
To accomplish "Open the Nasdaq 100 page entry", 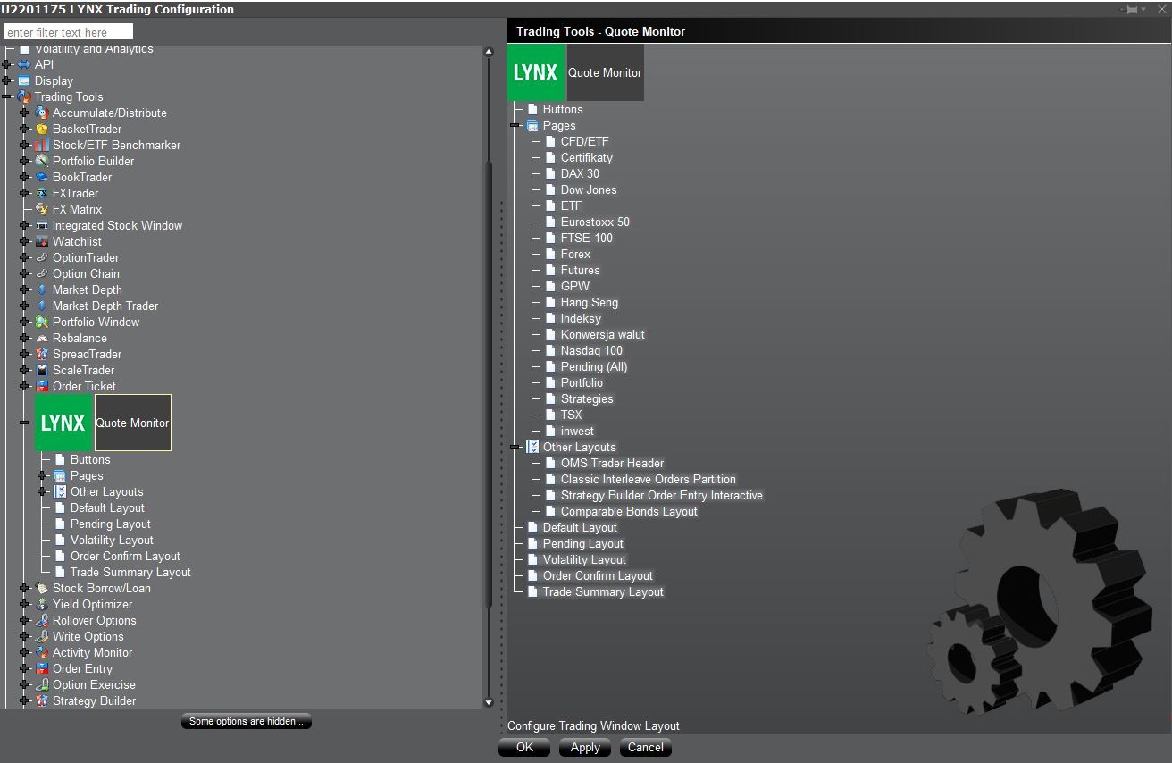I will (x=591, y=350).
